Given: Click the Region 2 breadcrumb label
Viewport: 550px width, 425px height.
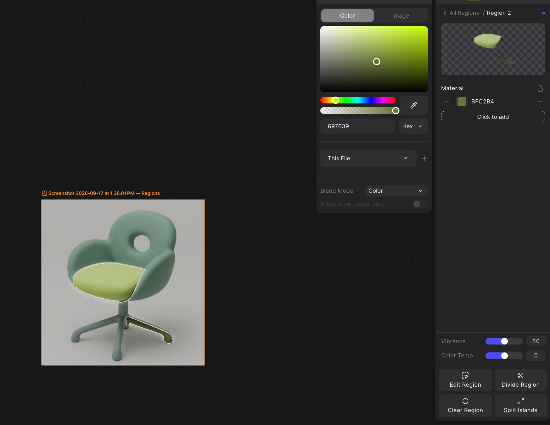Looking at the screenshot, I should pyautogui.click(x=499, y=13).
